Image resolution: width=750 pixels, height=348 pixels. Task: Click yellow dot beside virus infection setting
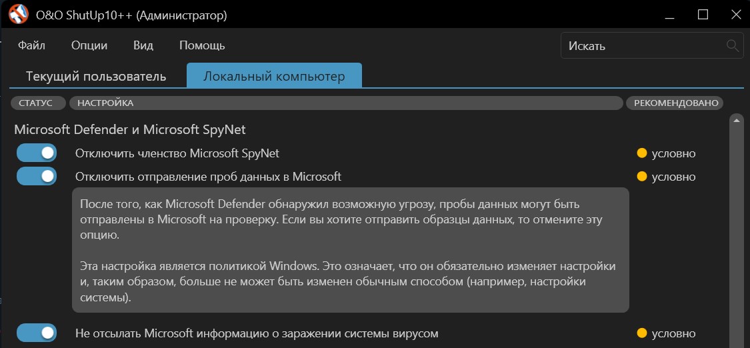pos(642,333)
